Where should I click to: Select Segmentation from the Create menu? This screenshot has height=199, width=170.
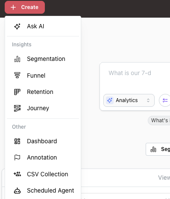[43, 59]
